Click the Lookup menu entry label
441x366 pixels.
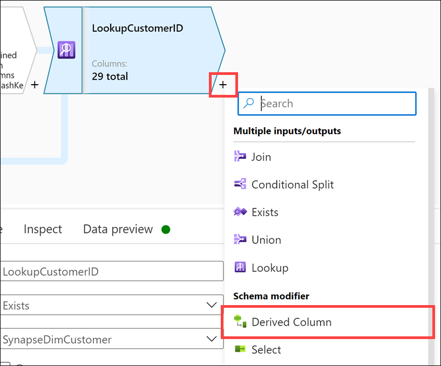pos(270,268)
